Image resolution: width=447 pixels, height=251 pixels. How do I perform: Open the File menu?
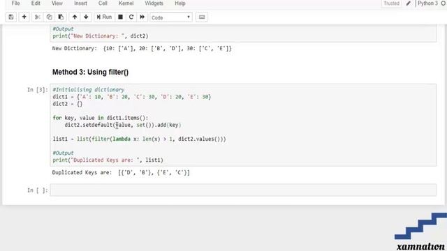15,3
